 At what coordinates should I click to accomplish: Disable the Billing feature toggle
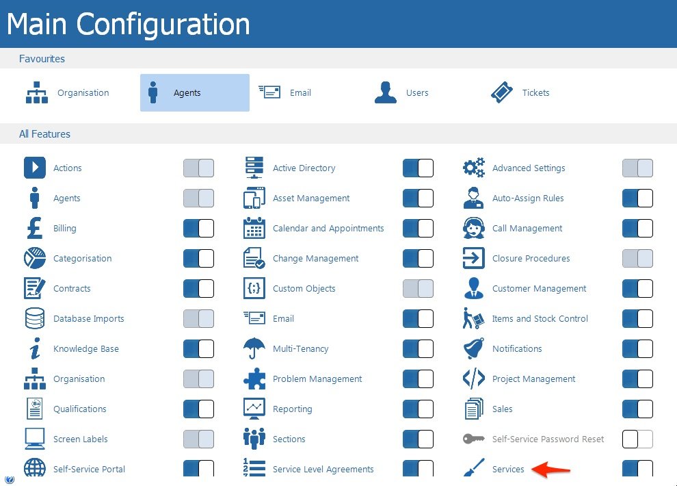click(198, 229)
